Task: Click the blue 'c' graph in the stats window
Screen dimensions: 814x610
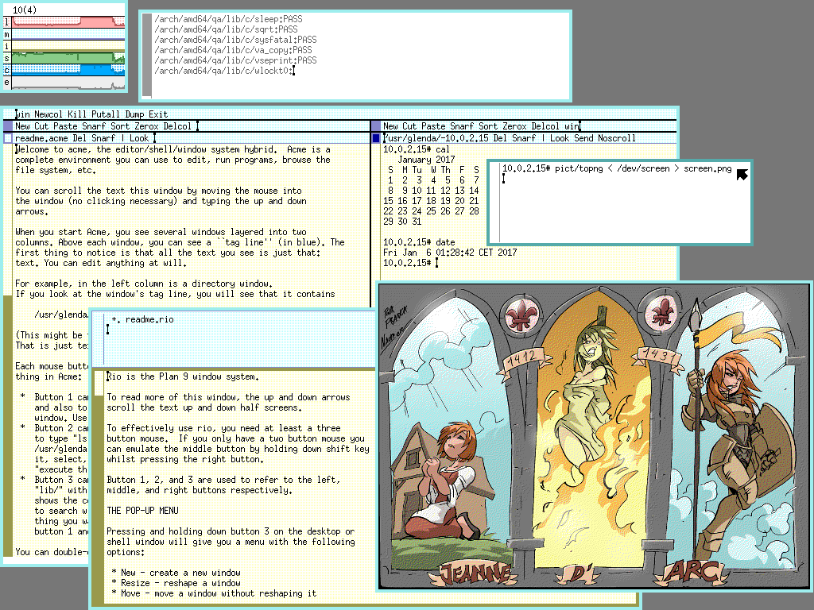Action: point(68,70)
